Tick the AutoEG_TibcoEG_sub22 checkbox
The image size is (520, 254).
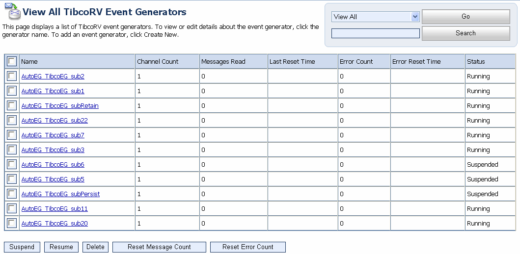(12, 120)
